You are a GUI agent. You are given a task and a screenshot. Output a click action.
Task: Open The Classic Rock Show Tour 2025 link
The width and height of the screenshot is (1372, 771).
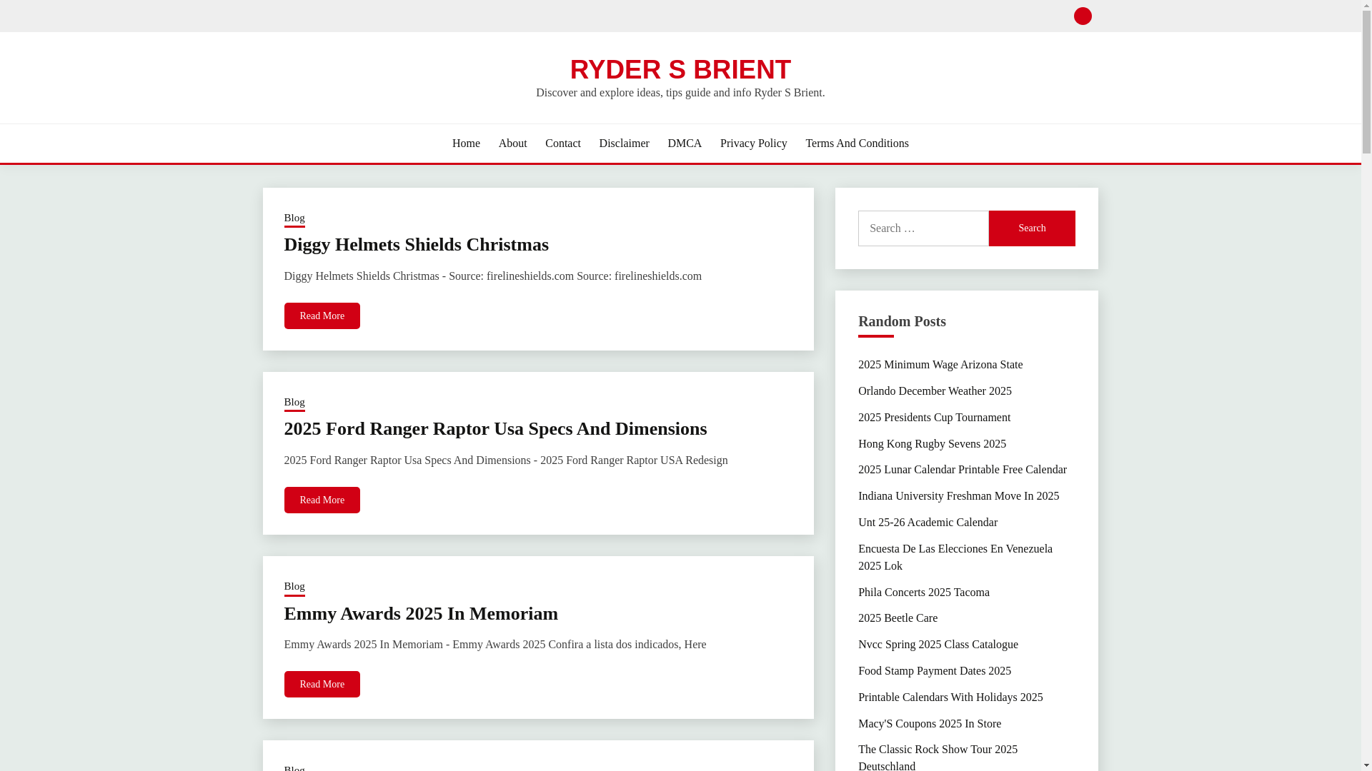pos(938,757)
